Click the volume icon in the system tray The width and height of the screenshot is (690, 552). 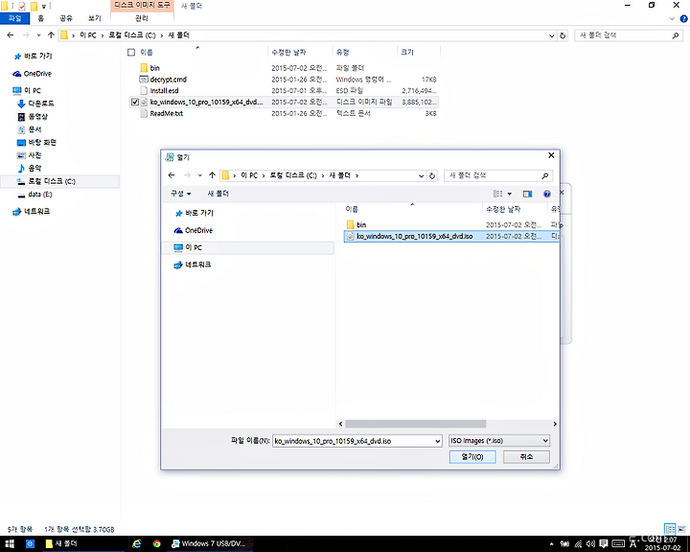pos(591,544)
